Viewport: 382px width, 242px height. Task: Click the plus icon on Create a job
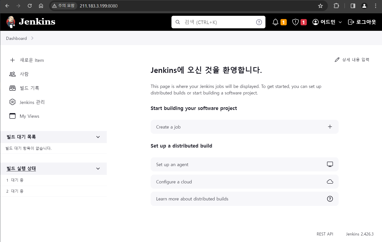tap(330, 127)
